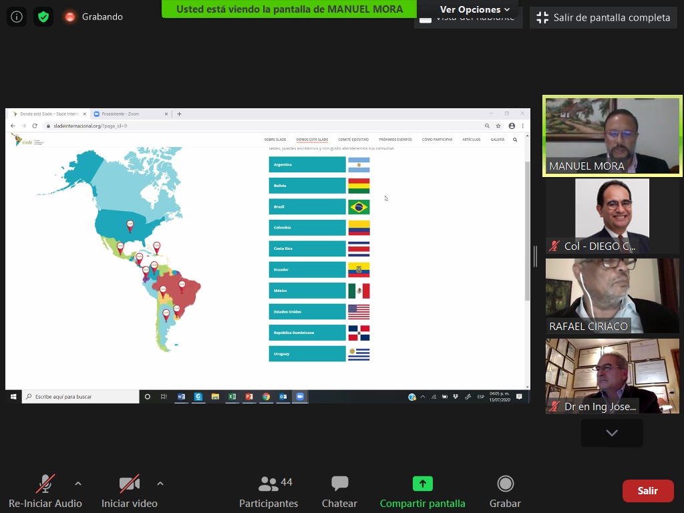Open SOBRE SLADE menu item
The height and width of the screenshot is (513, 684).
click(x=275, y=140)
